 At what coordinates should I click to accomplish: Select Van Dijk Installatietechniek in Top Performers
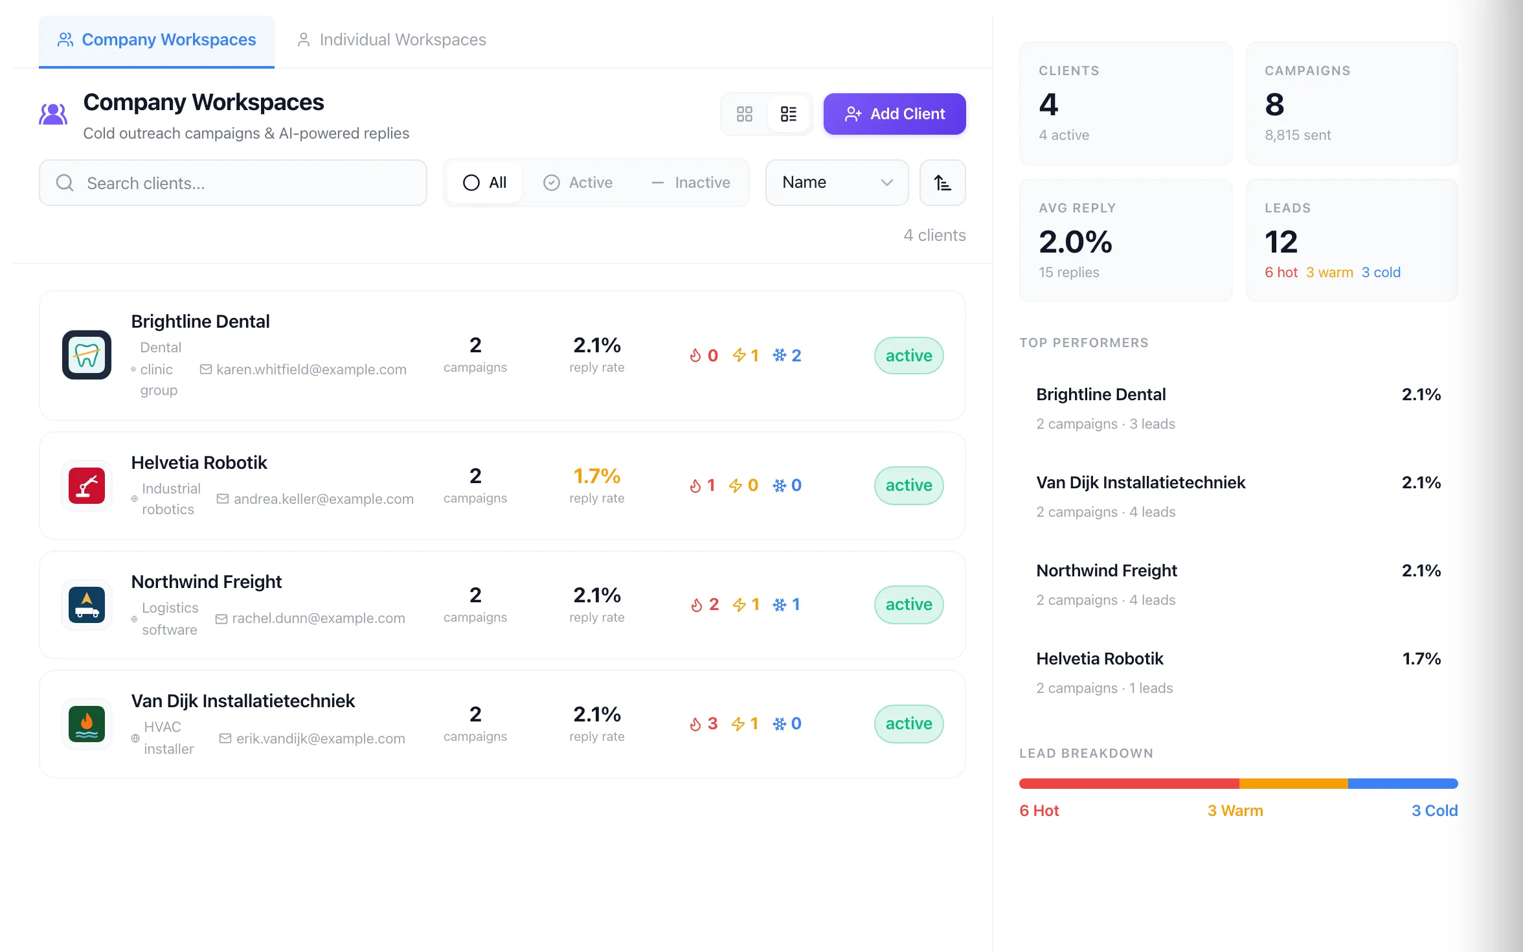[x=1238, y=496]
